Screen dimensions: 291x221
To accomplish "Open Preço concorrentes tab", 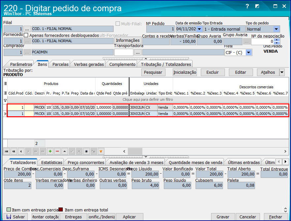I will pos(86,162).
